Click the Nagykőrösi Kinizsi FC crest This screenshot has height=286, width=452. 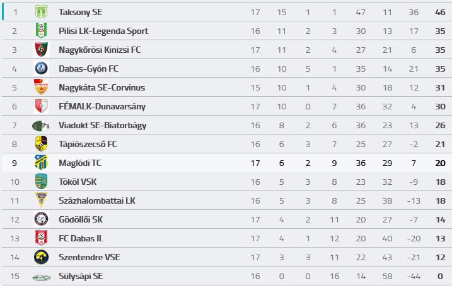click(41, 50)
